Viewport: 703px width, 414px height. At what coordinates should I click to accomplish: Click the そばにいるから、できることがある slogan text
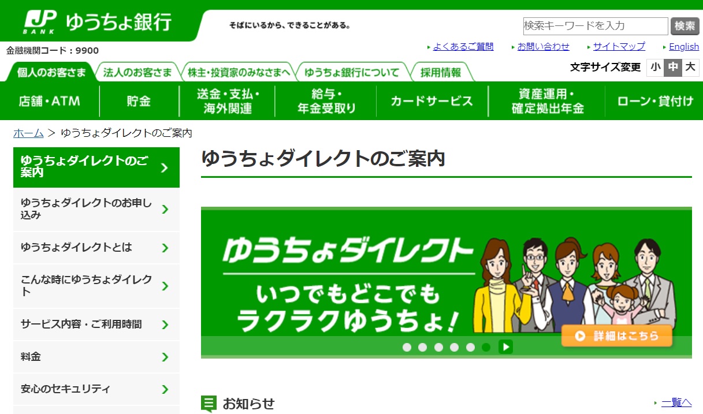290,25
